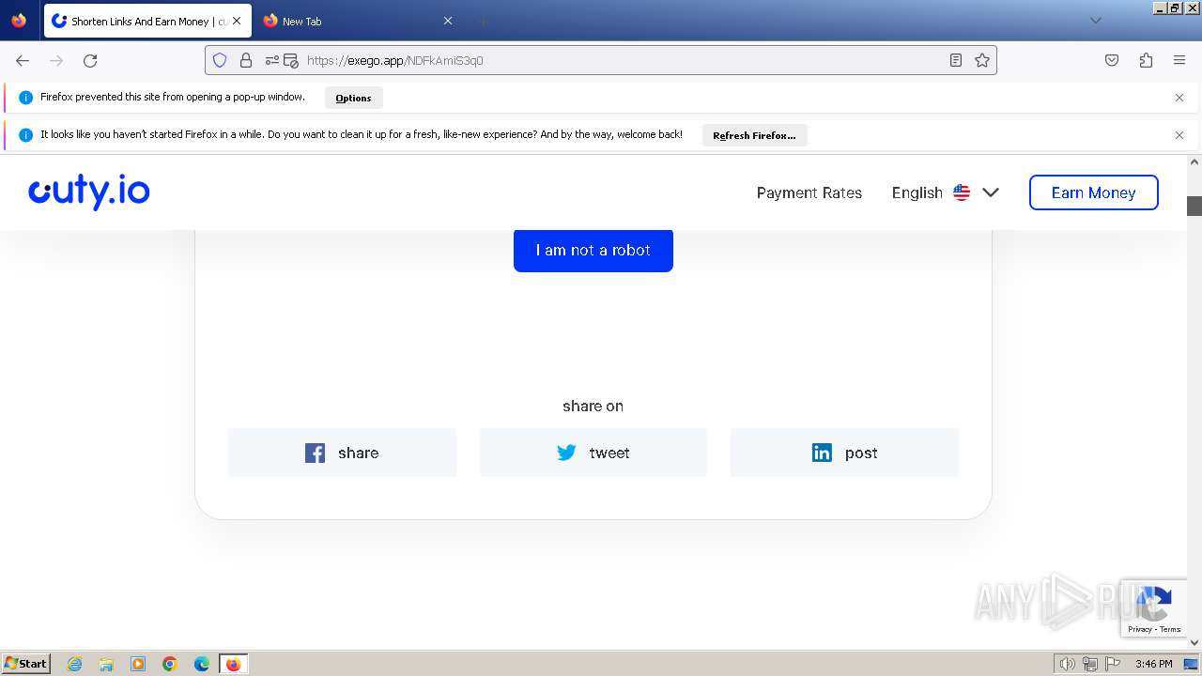Tweet the link on Twitter
1202x676 pixels.
(x=593, y=453)
